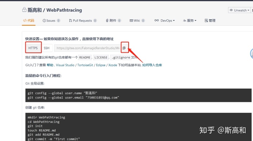The width and height of the screenshot is (253, 141).
Task: Open the 代码 code tab
Action: coord(28,20)
